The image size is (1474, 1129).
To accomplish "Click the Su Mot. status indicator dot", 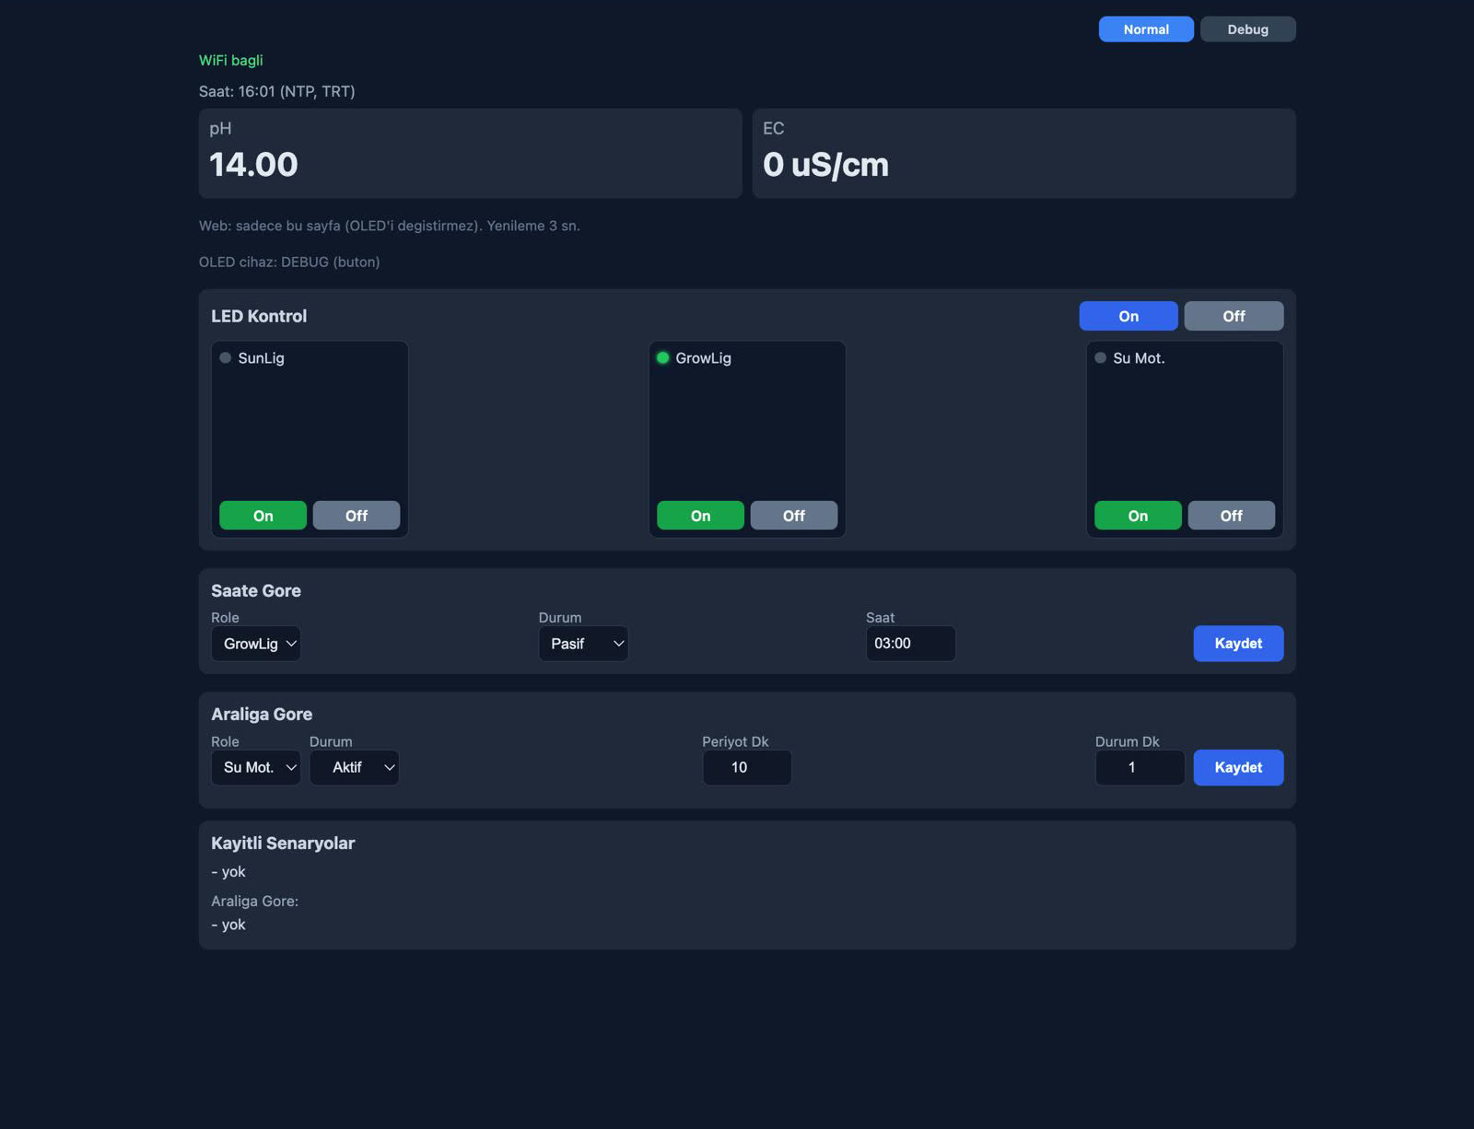I will pyautogui.click(x=1100, y=357).
